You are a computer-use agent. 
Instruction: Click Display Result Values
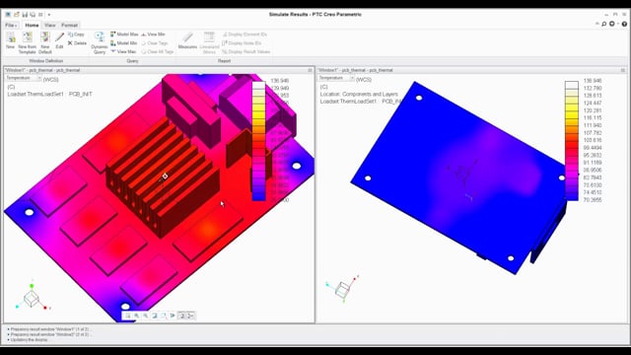pos(245,52)
